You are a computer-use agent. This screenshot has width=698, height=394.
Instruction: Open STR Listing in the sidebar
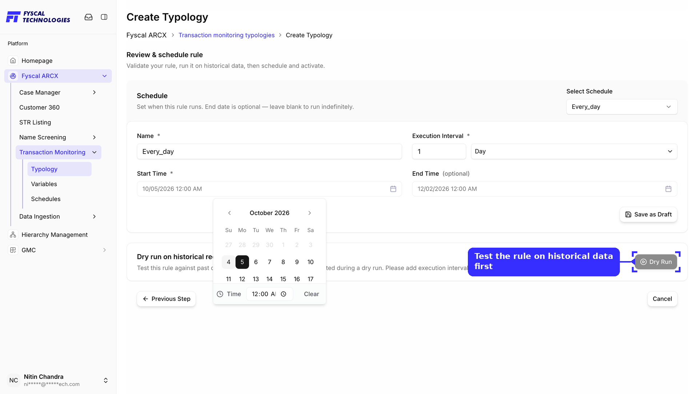(35, 122)
